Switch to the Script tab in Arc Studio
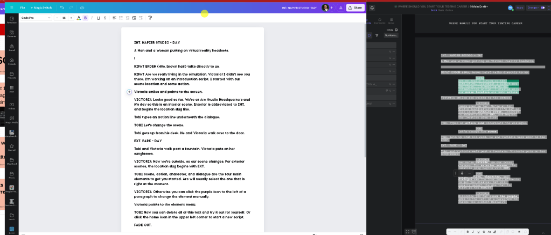 pos(434,11)
